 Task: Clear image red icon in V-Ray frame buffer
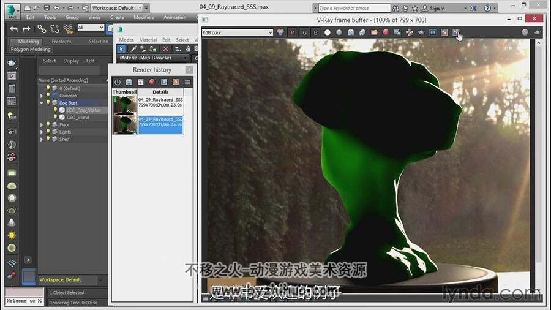[386, 32]
